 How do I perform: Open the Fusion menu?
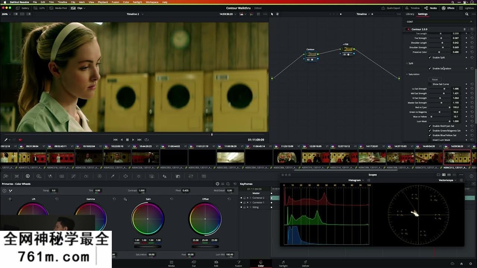[x=116, y=2]
